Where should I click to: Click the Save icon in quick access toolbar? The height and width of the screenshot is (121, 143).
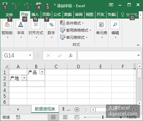pos(5,4)
